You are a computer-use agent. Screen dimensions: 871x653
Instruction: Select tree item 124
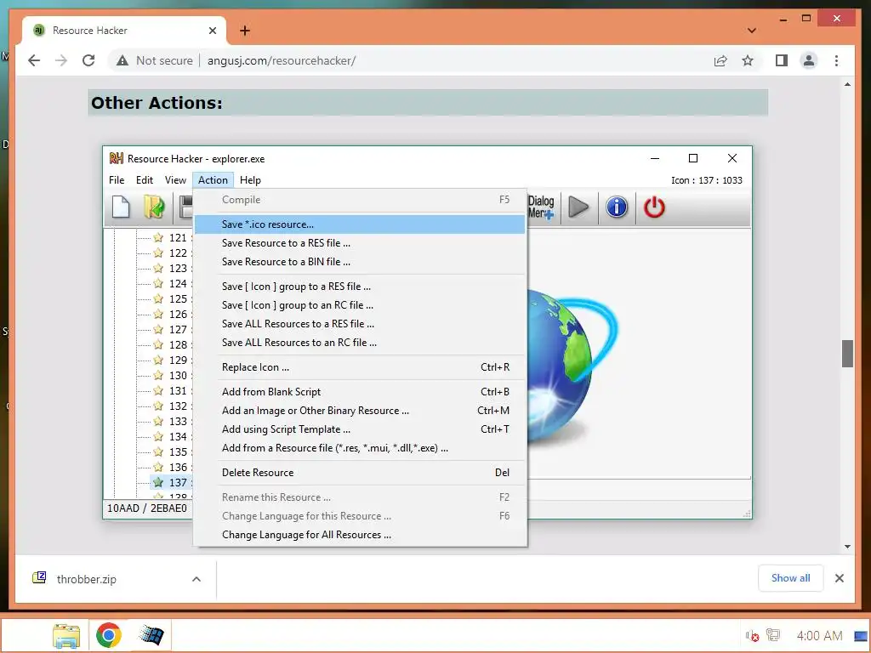(x=178, y=284)
